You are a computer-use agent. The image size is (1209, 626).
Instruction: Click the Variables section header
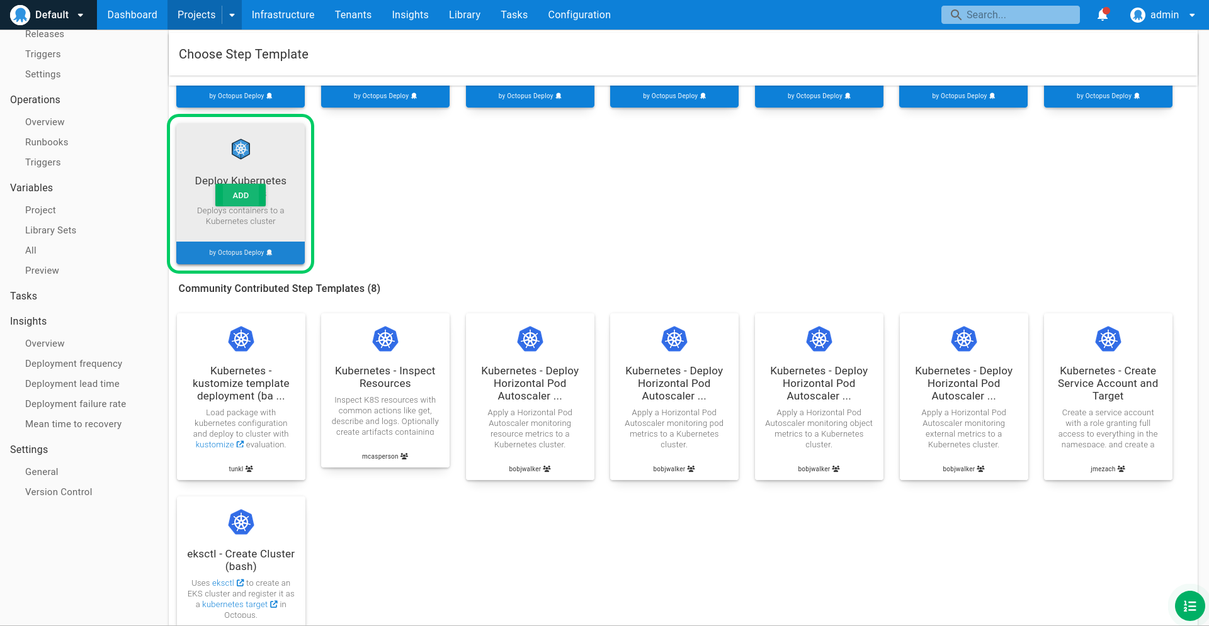click(x=31, y=187)
